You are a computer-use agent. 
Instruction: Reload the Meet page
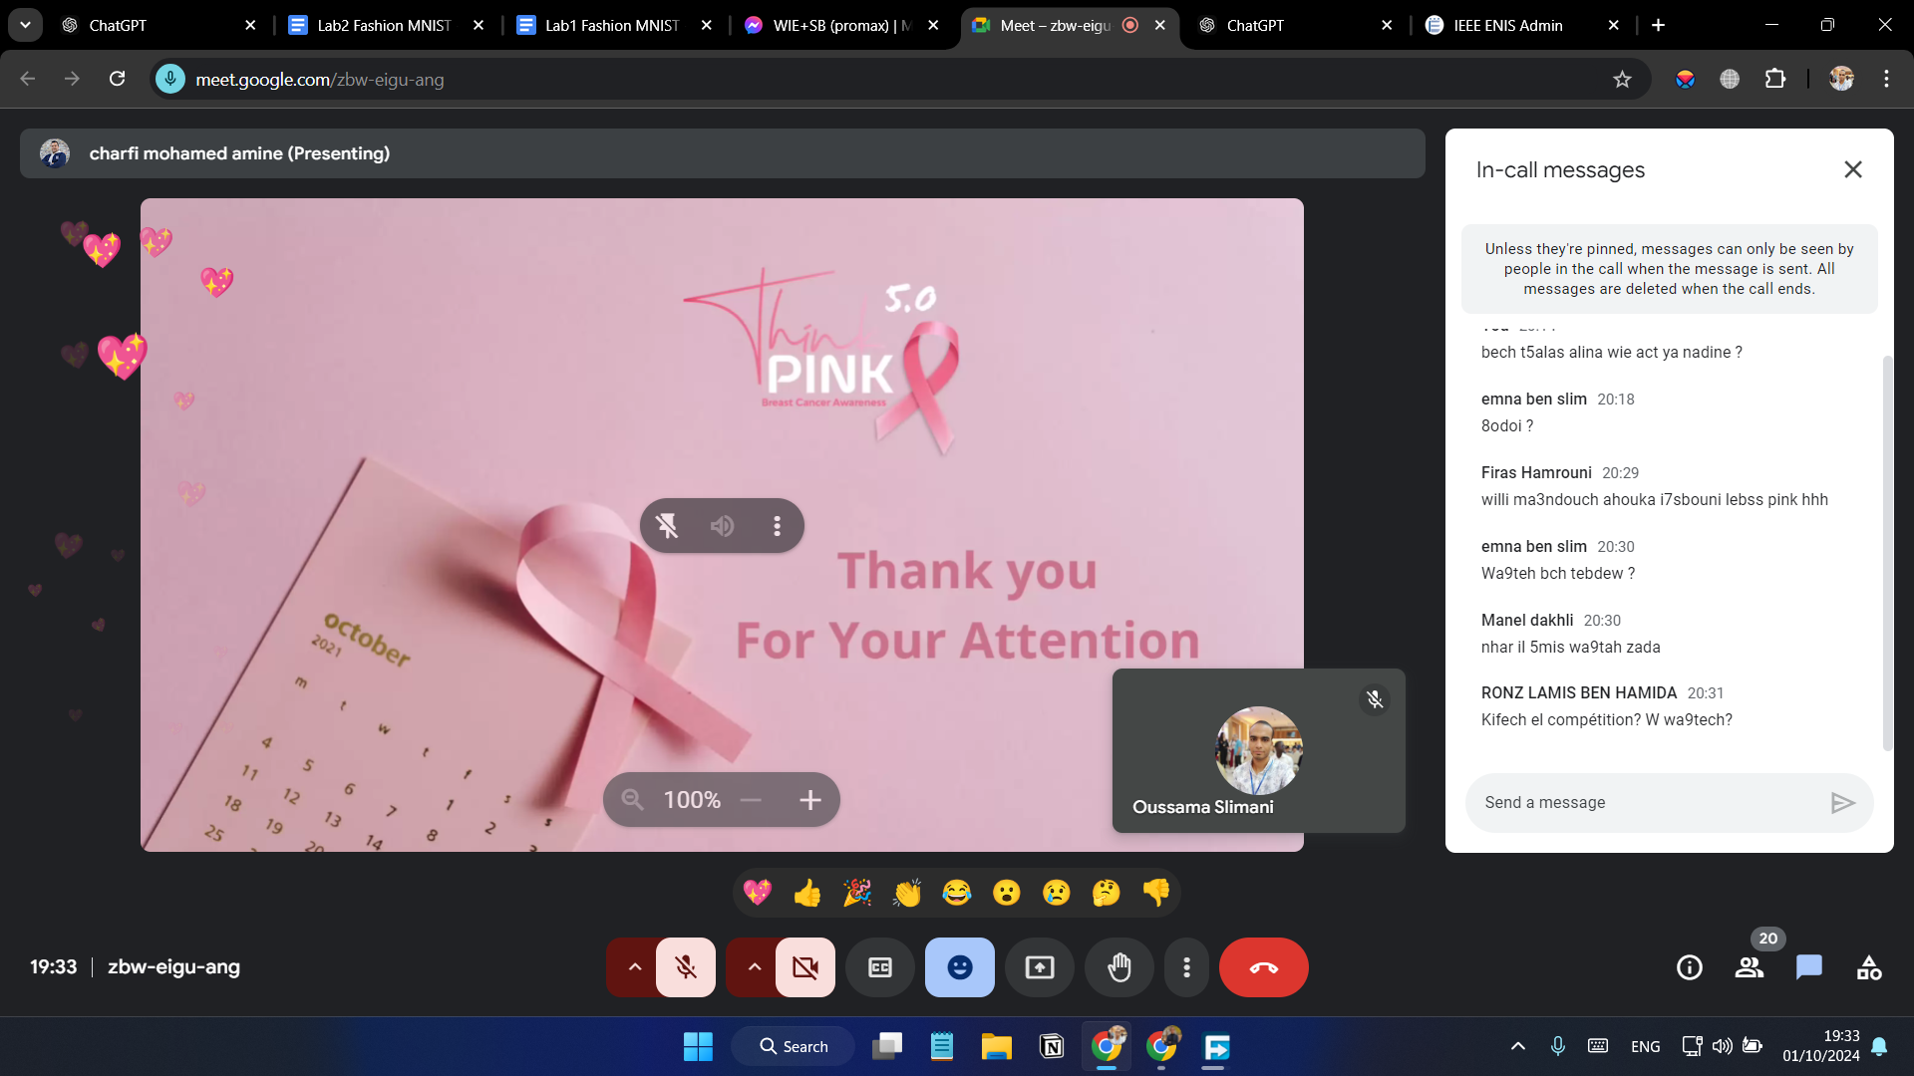point(117,79)
